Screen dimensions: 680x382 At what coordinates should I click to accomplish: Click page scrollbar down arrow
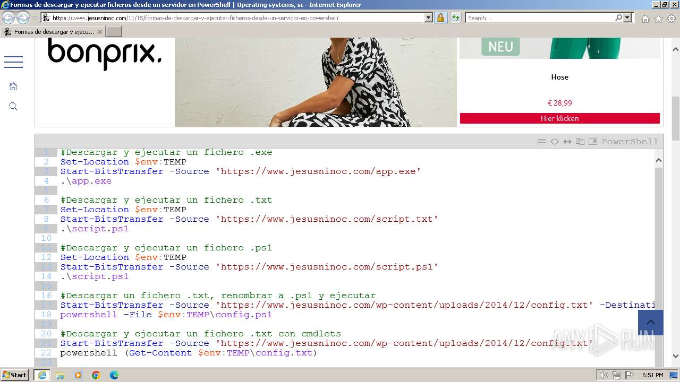[x=675, y=356]
